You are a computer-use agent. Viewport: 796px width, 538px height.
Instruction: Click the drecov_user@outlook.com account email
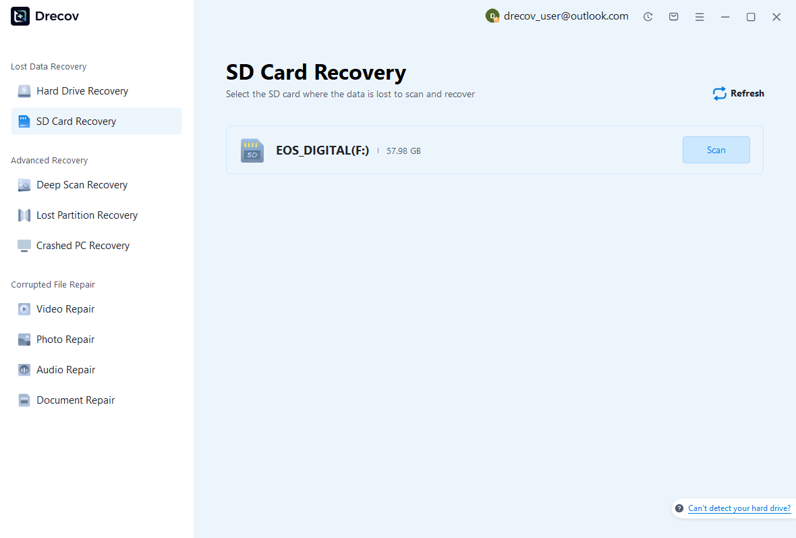(567, 16)
